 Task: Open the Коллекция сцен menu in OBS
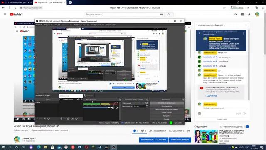81,25
